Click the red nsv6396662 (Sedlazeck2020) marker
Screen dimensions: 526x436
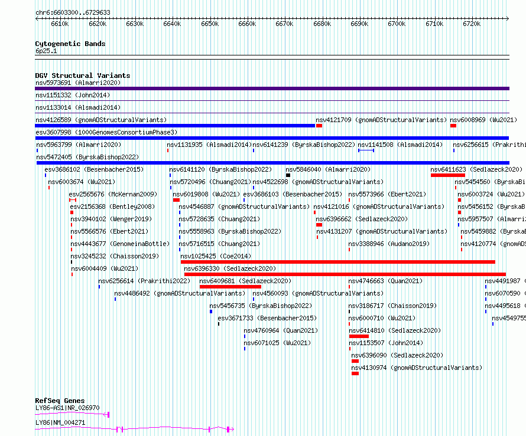[319, 225]
